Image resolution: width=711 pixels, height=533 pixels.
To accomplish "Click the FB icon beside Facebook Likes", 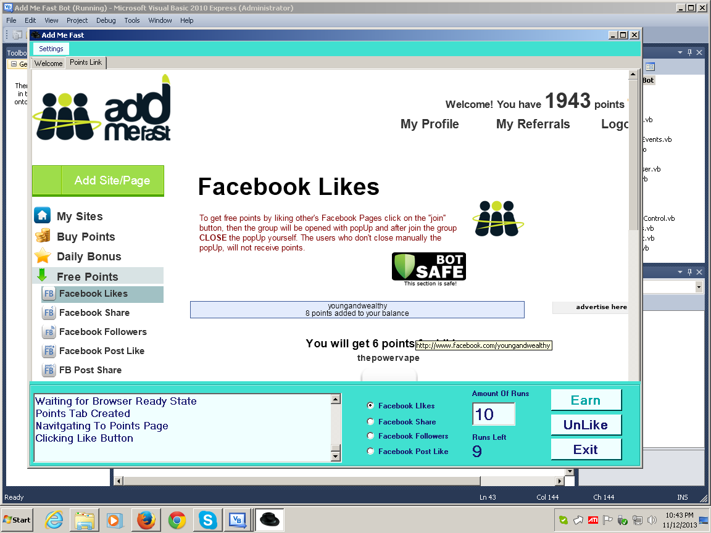I will [x=49, y=293].
